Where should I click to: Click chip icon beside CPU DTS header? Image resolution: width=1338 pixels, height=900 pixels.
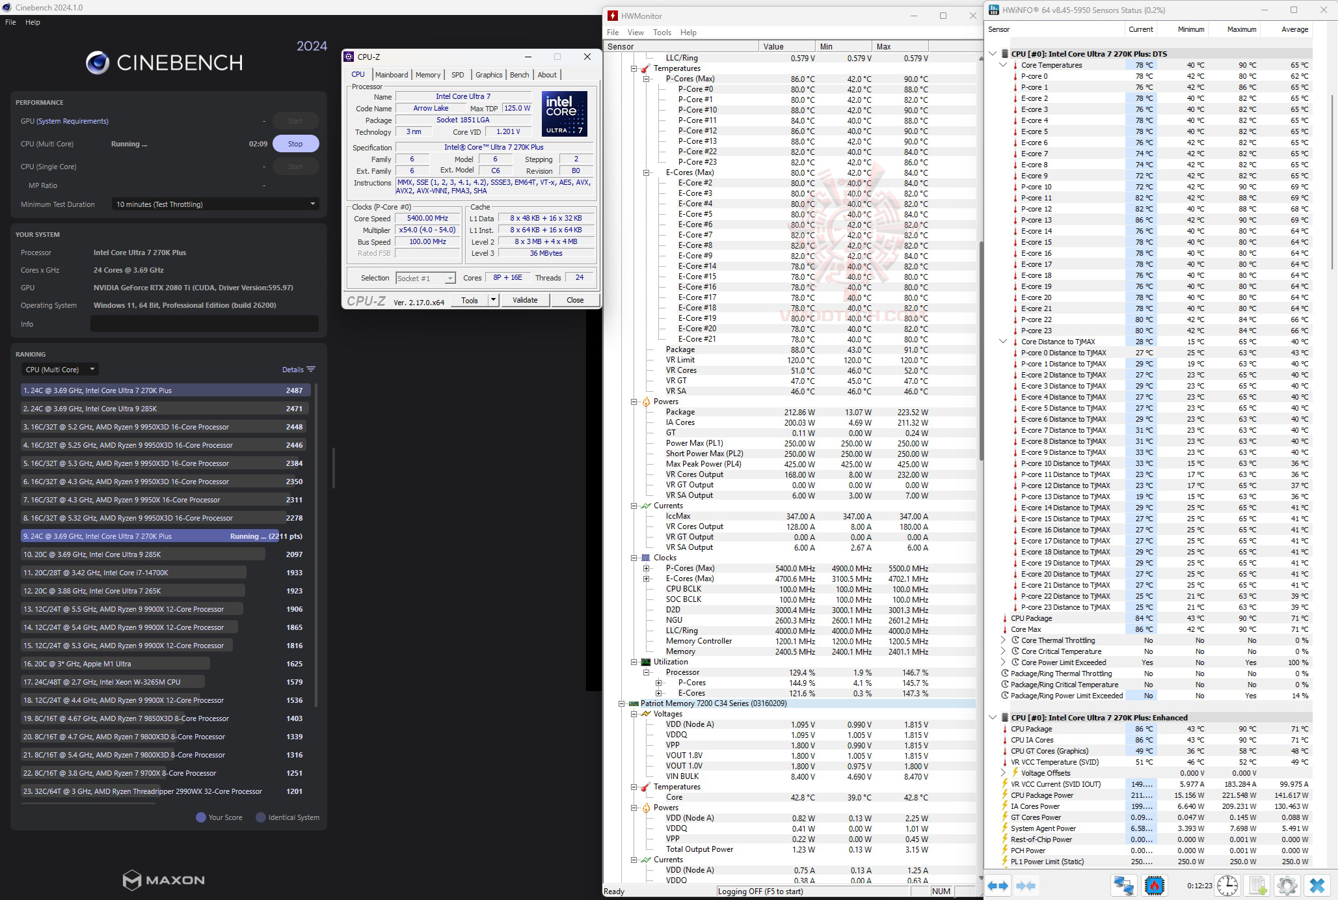[1005, 54]
